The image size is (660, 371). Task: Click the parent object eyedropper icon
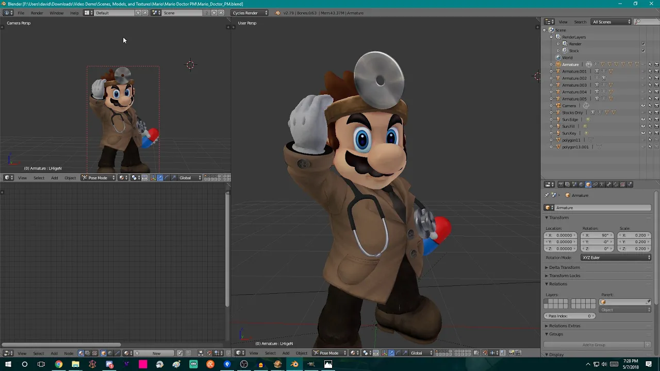point(648,302)
